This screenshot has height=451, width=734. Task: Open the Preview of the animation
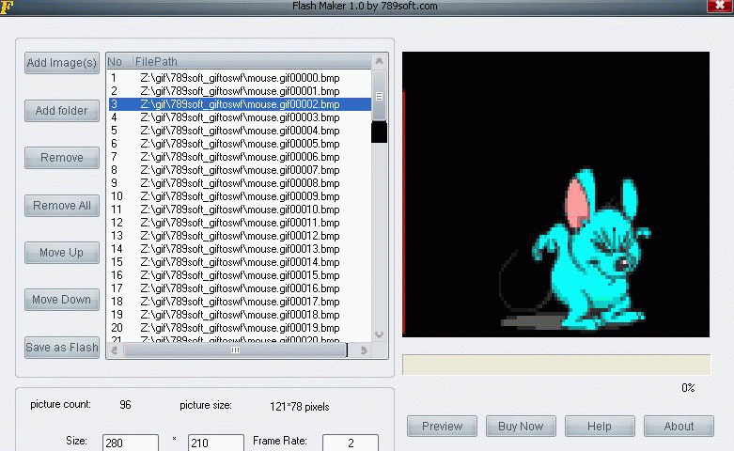tap(442, 426)
